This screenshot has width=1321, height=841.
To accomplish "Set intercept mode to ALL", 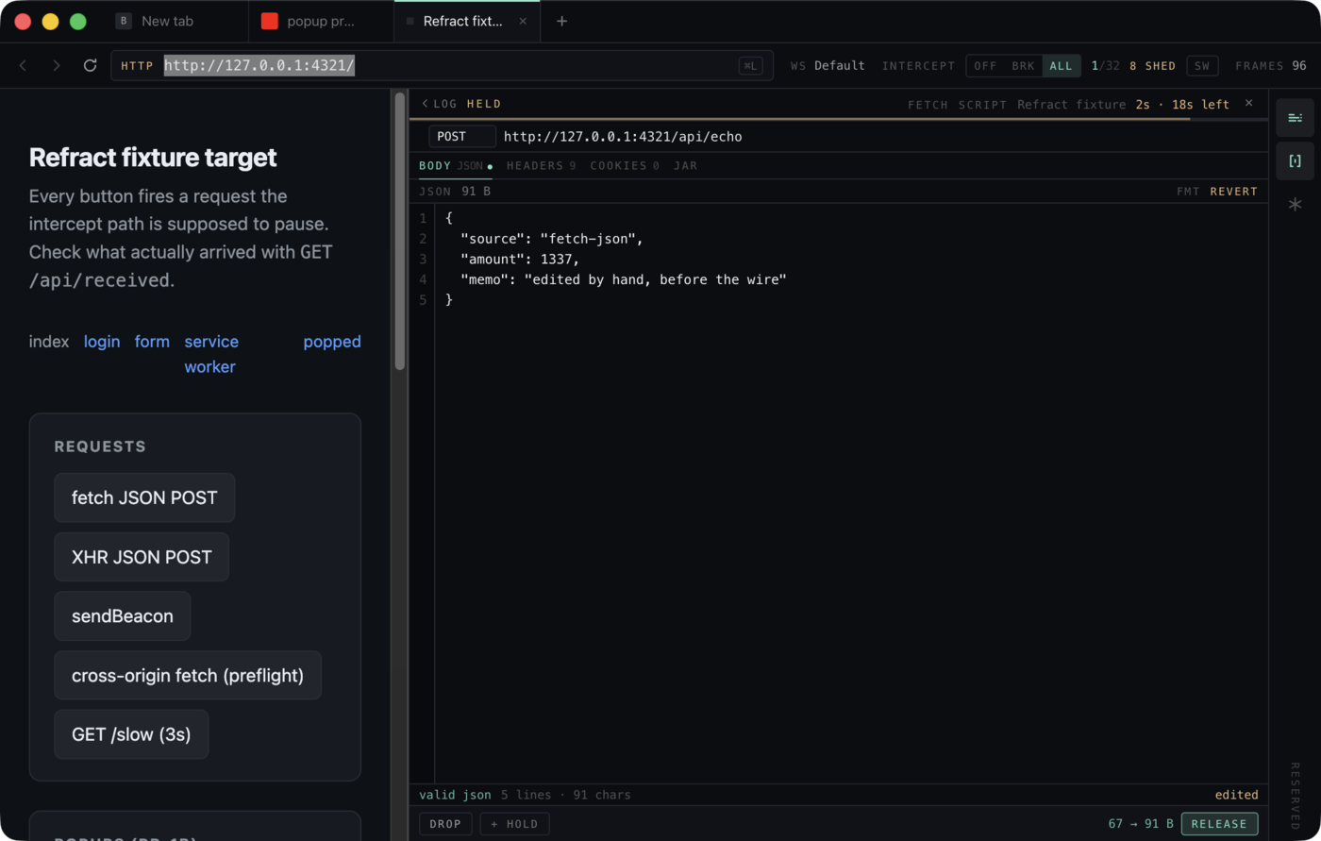I will pos(1061,66).
